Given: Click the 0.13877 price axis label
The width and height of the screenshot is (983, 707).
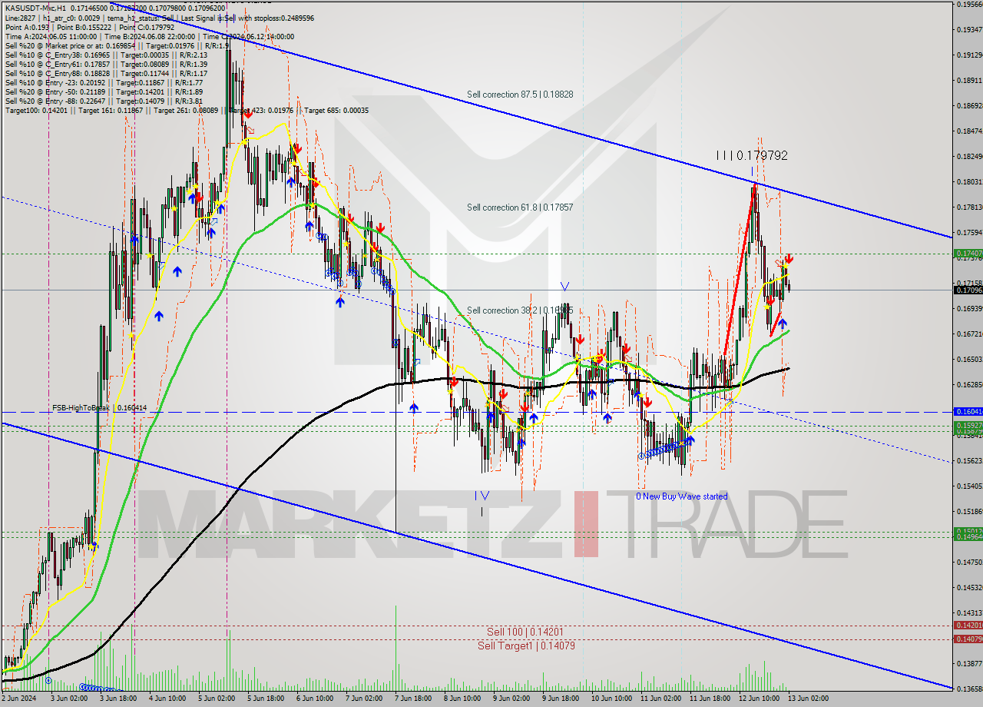Looking at the screenshot, I should [968, 663].
